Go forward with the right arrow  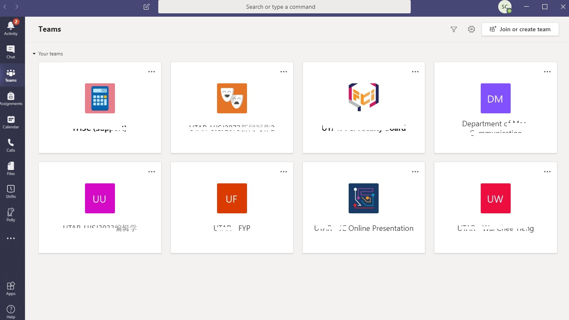coord(17,7)
